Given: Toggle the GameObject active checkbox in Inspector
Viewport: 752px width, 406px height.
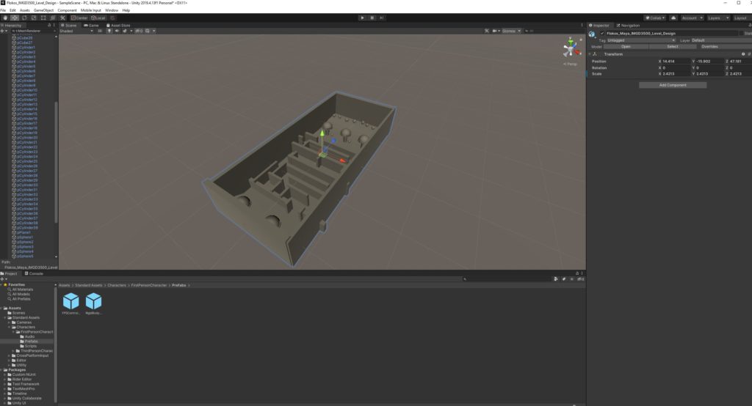Looking at the screenshot, I should click(602, 33).
